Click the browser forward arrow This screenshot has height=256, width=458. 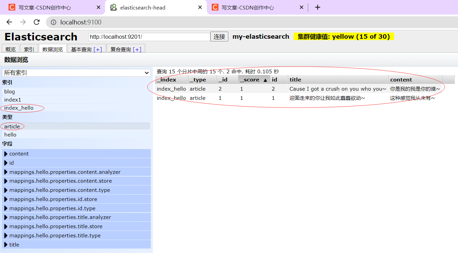23,22
